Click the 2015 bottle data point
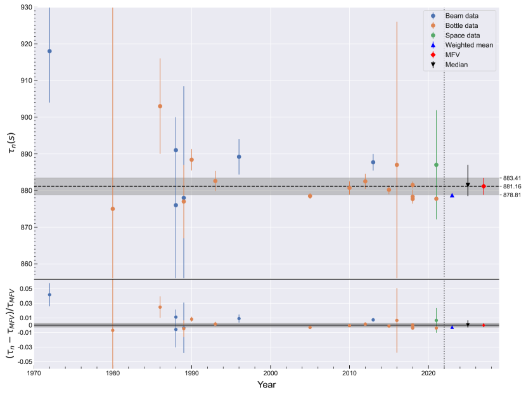Image resolution: width=526 pixels, height=395 pixels. tap(389, 190)
